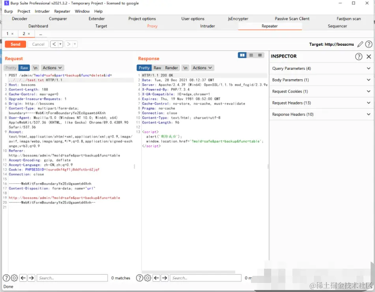Toggle request Pretty view
The width and height of the screenshot is (375, 292).
click(x=11, y=68)
